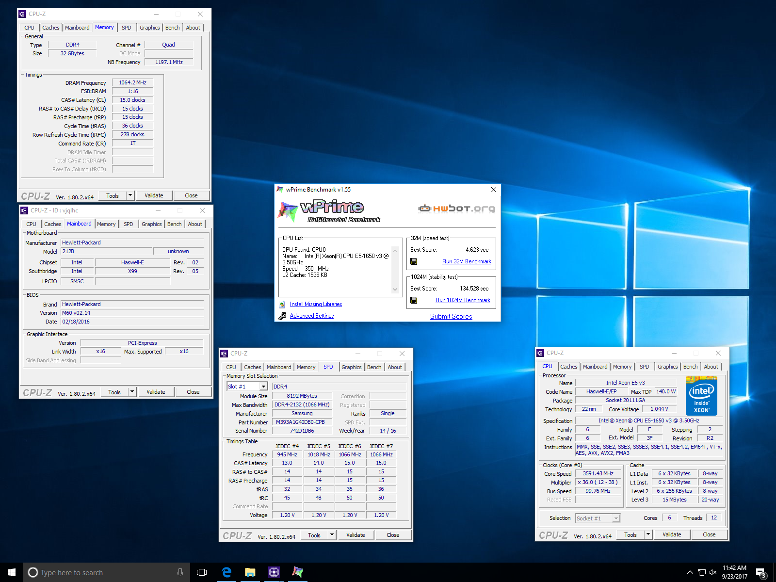Click the taskbar clock showing 11:42 AM
Screen dimensions: 776x582
click(x=734, y=572)
